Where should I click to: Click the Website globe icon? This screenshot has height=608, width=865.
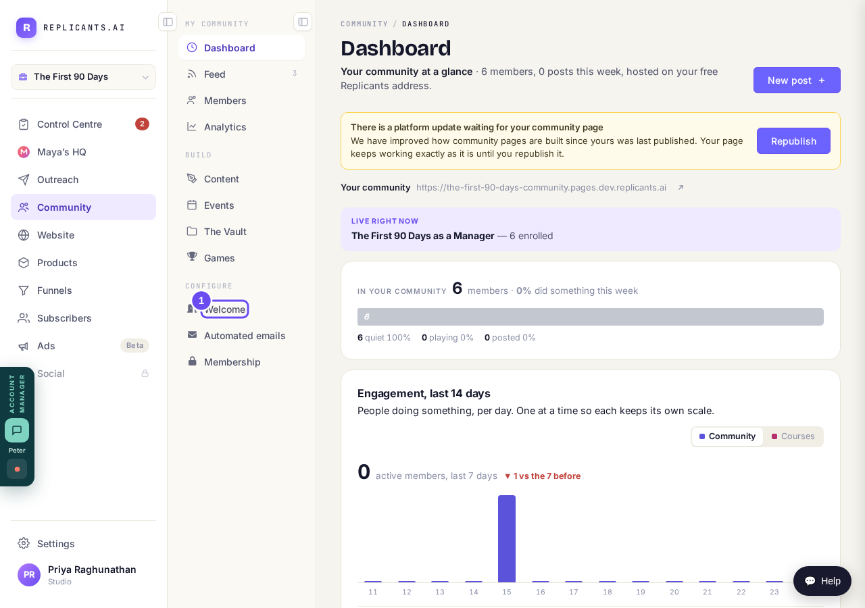coord(24,235)
